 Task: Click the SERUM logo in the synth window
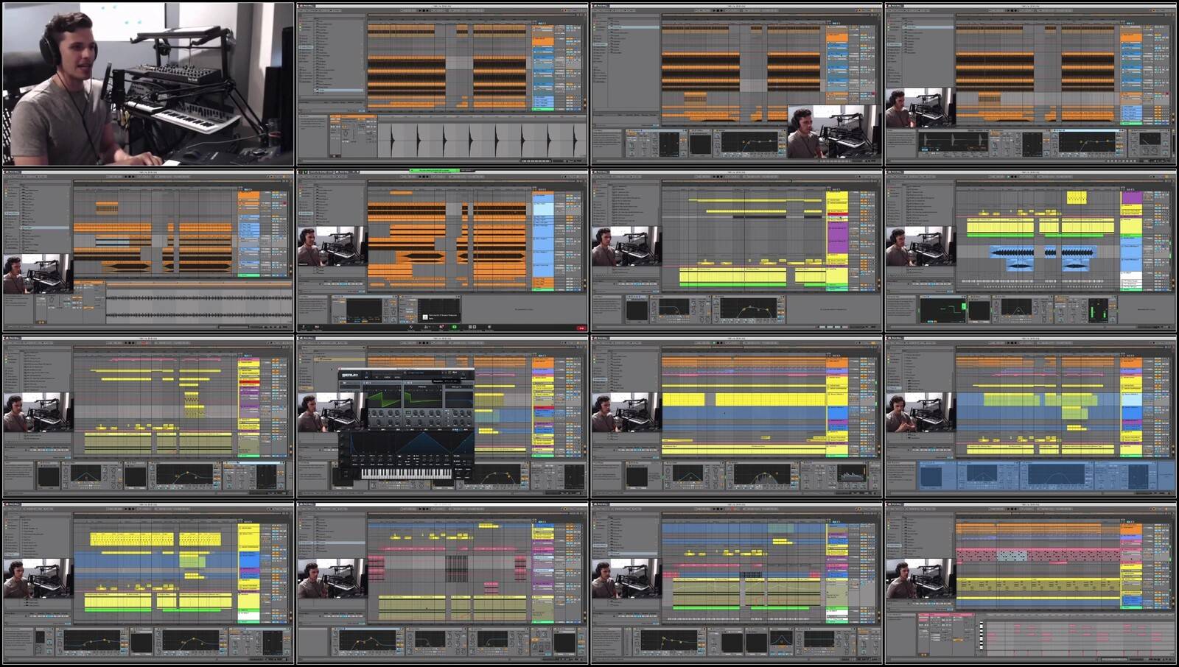(x=350, y=375)
